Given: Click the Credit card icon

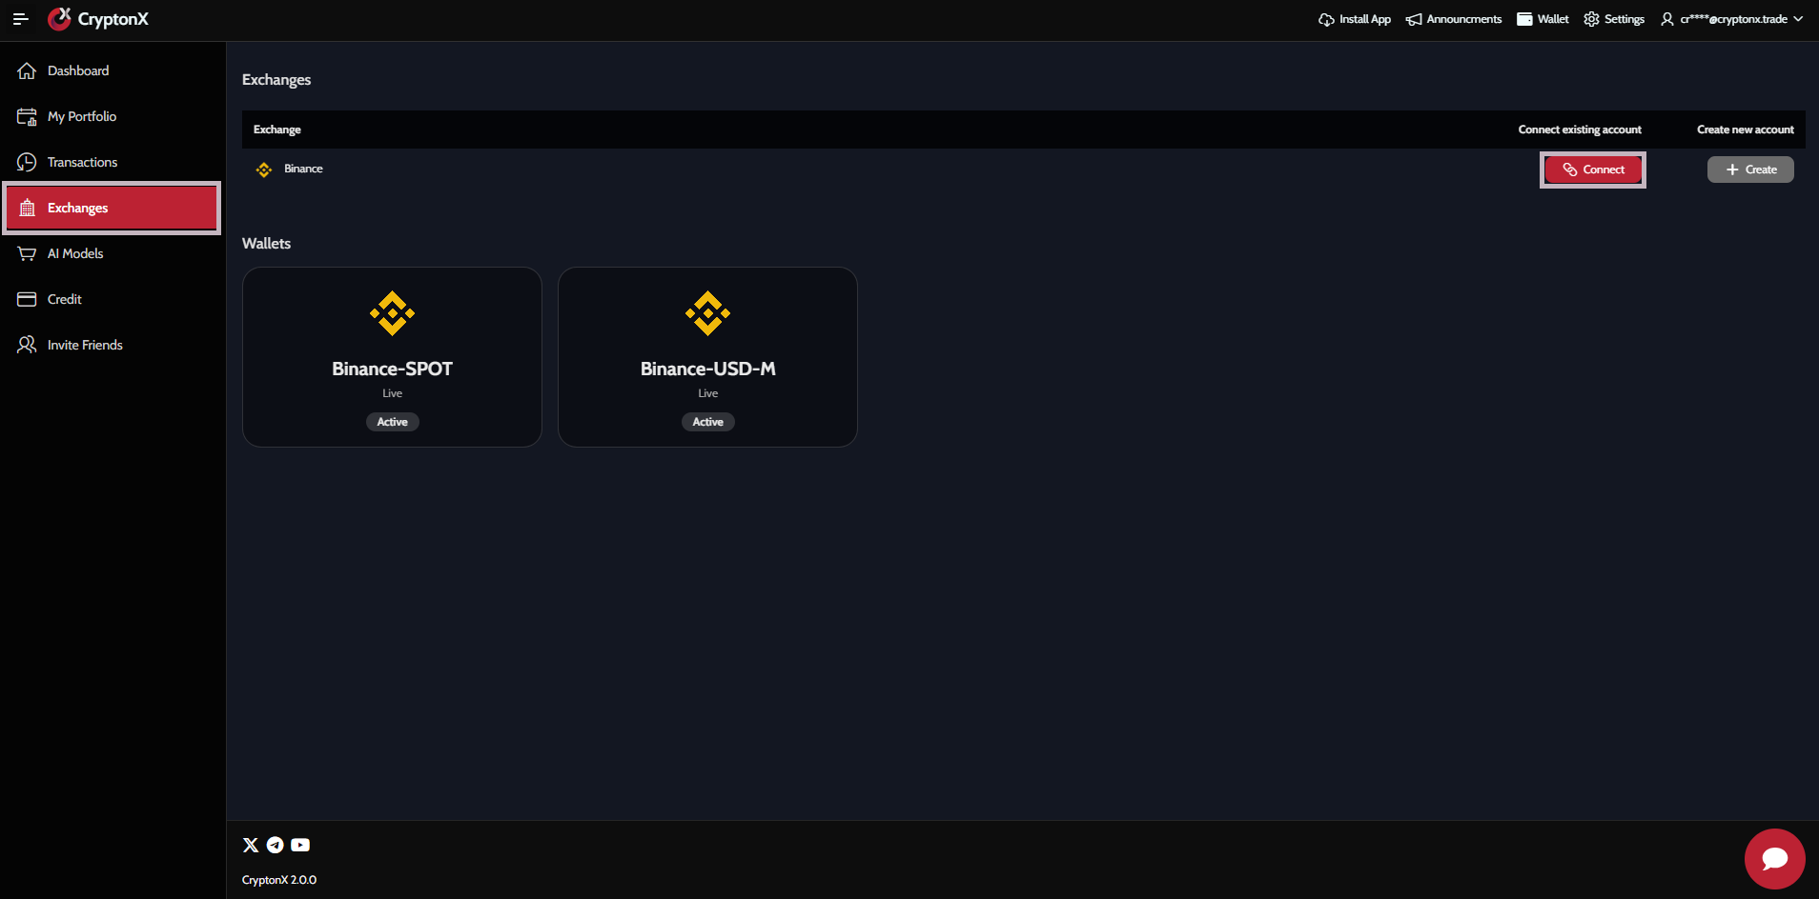Looking at the screenshot, I should point(27,299).
